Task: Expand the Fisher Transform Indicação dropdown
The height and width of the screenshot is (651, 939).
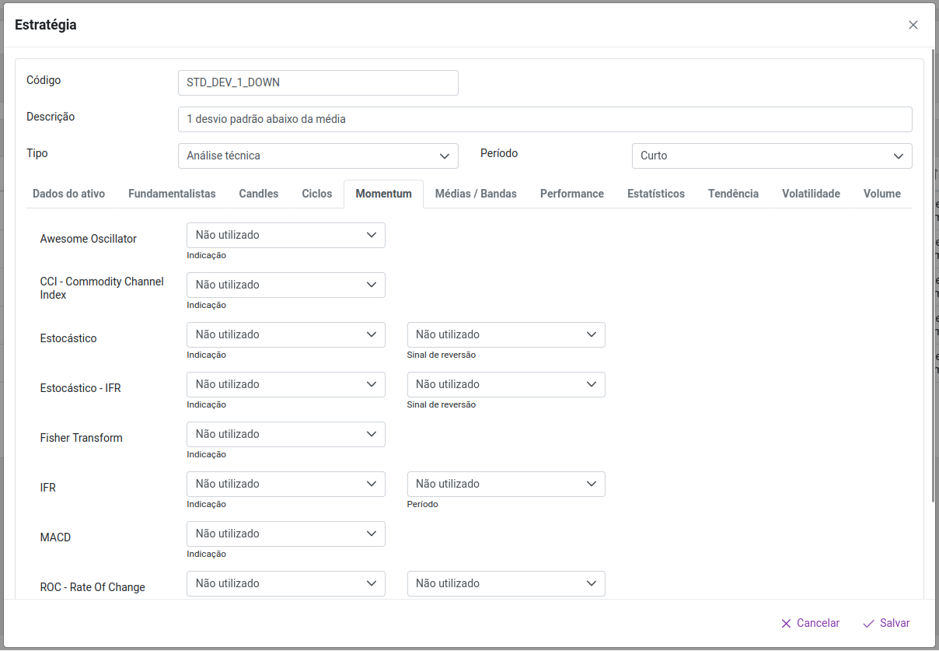Action: pyautogui.click(x=285, y=434)
